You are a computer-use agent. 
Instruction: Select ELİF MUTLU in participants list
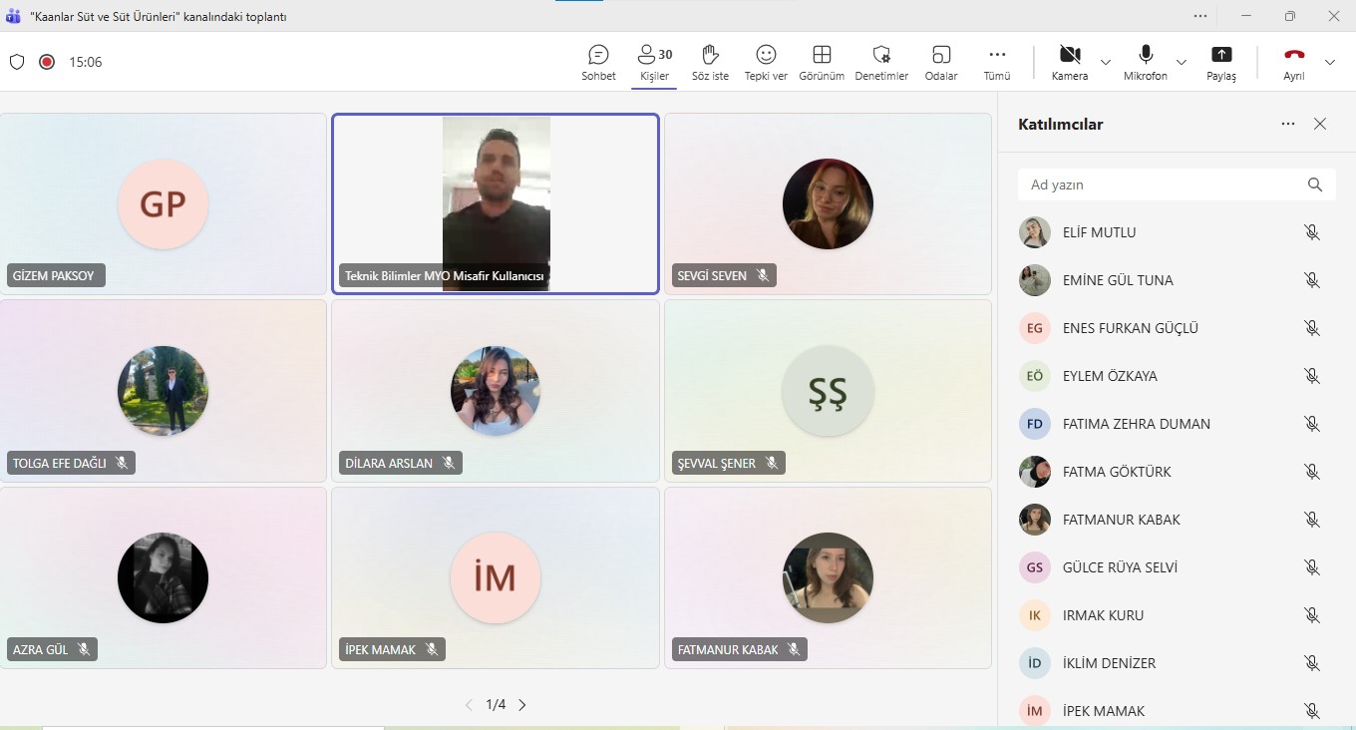click(x=1099, y=232)
